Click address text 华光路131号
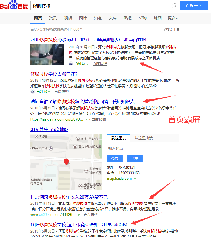211x237 pixels. click(x=129, y=167)
